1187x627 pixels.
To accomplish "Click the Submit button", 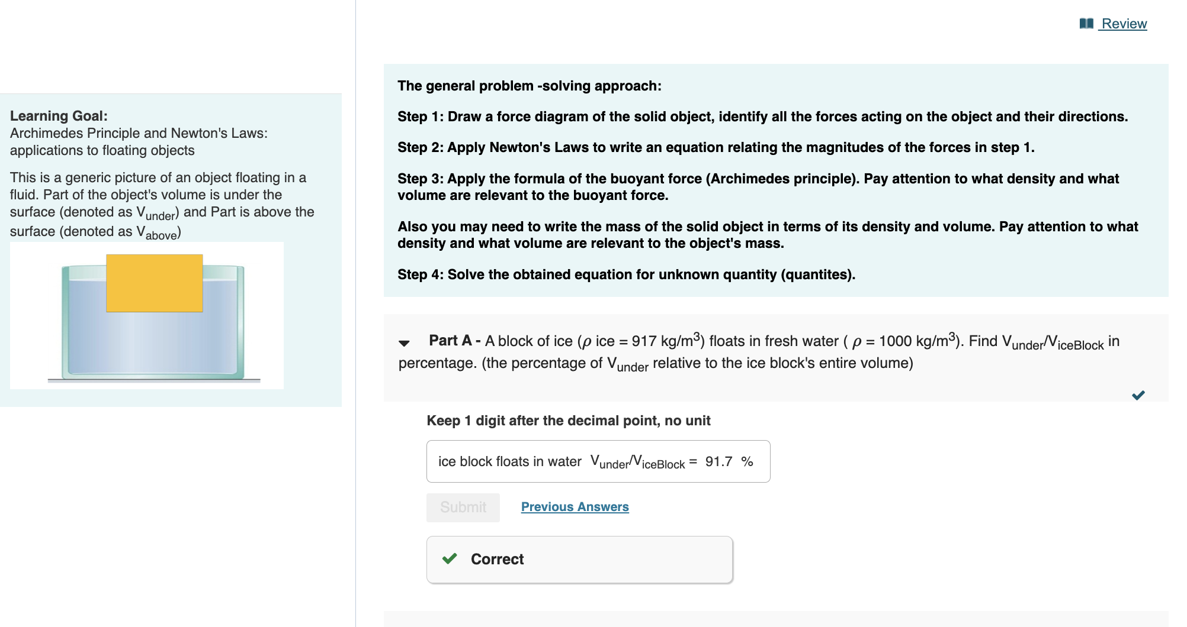I will 463,507.
